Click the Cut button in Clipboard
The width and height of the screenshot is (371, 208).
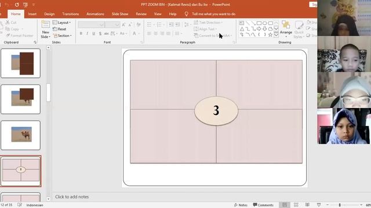click(x=11, y=23)
